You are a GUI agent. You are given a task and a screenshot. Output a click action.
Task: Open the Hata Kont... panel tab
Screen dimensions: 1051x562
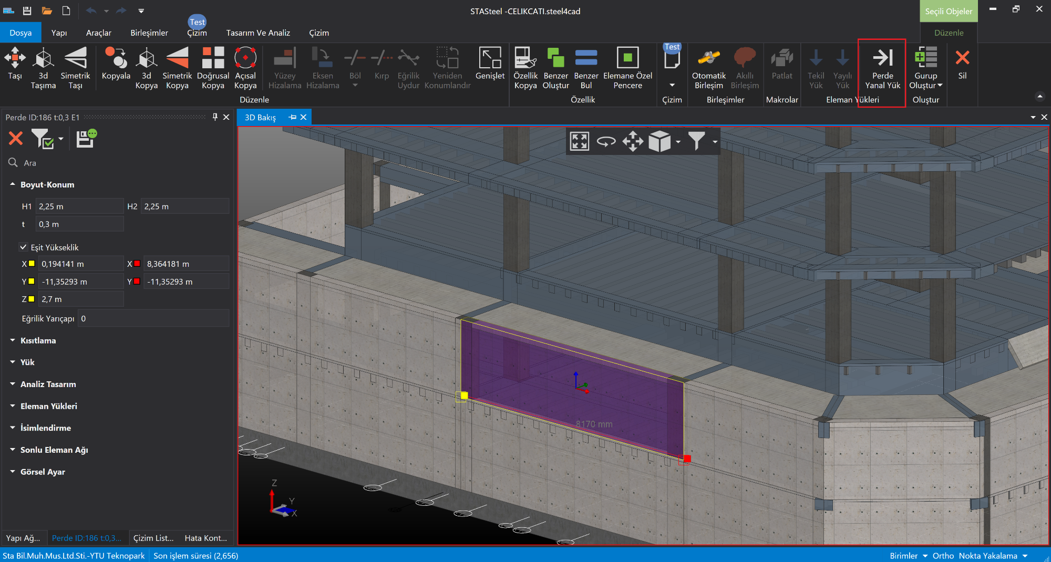tap(205, 538)
